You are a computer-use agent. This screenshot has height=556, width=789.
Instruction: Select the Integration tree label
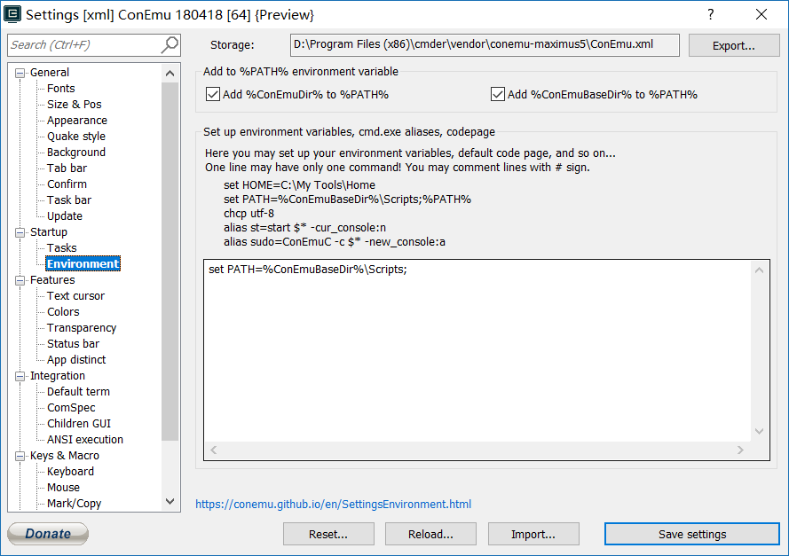click(x=58, y=376)
